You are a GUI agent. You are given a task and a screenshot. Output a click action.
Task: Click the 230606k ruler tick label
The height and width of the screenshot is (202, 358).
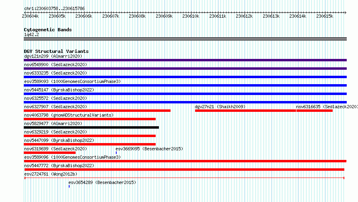(84, 16)
